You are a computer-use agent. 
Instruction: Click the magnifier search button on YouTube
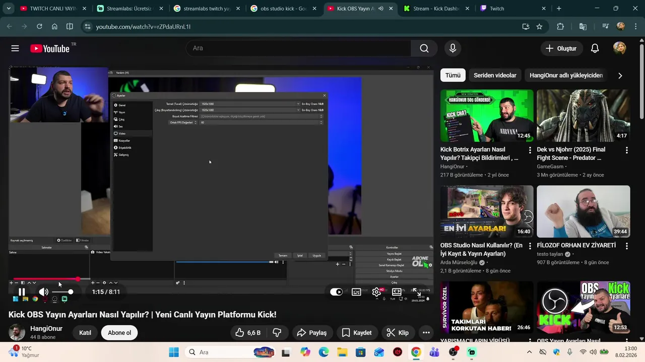(x=424, y=48)
